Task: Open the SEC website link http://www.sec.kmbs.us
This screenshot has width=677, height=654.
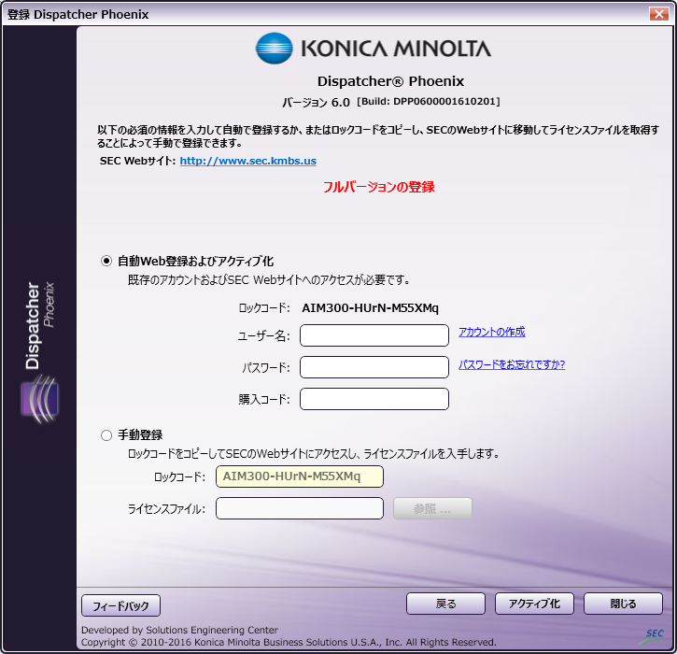Action: coord(247,161)
